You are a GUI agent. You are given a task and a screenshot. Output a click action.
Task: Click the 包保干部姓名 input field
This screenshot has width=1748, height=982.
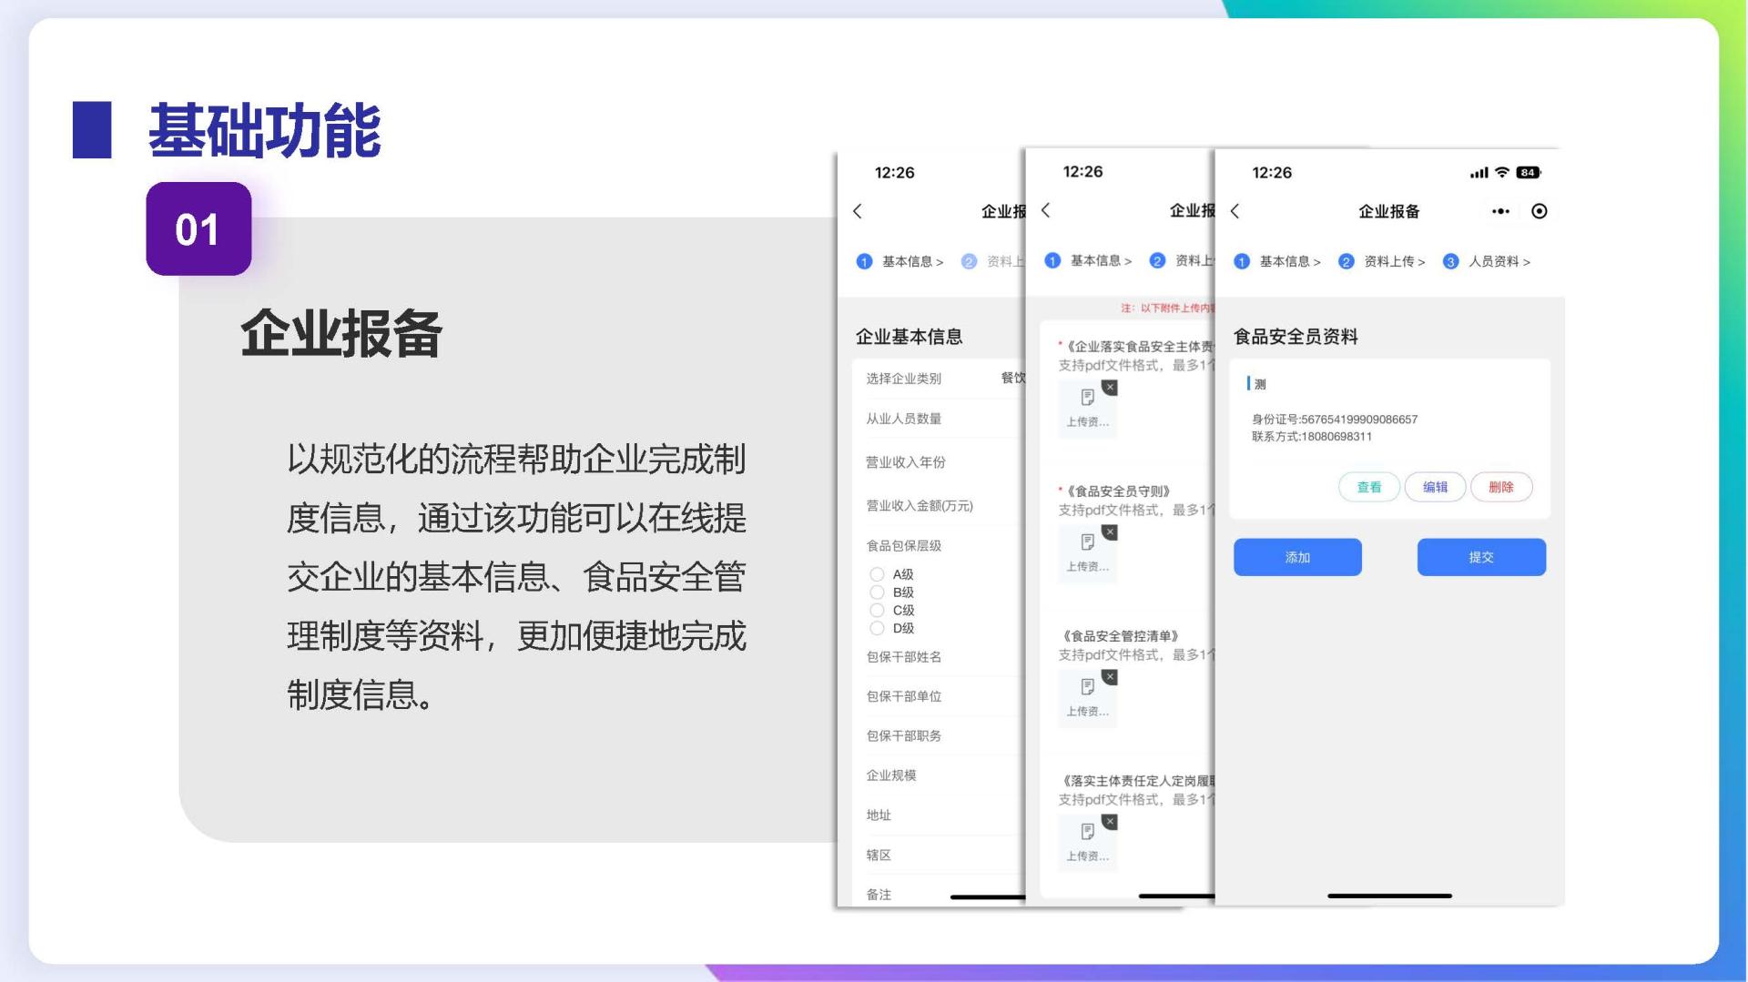[x=938, y=657]
